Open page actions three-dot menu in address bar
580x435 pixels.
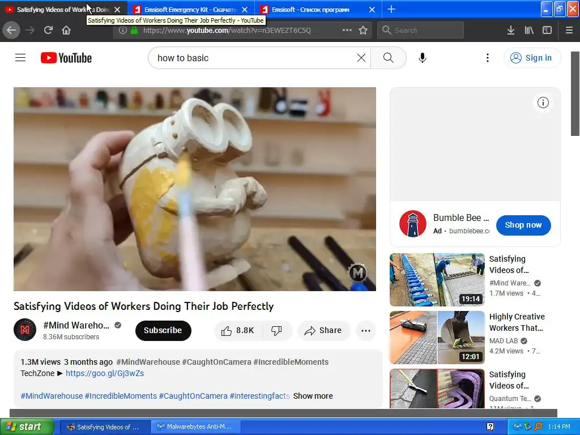click(347, 31)
